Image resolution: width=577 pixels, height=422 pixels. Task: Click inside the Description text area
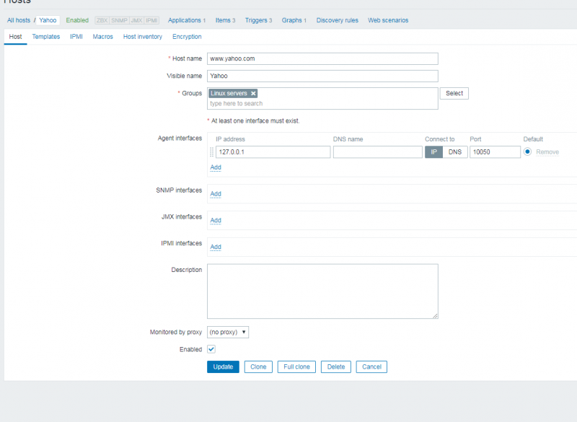click(x=322, y=291)
